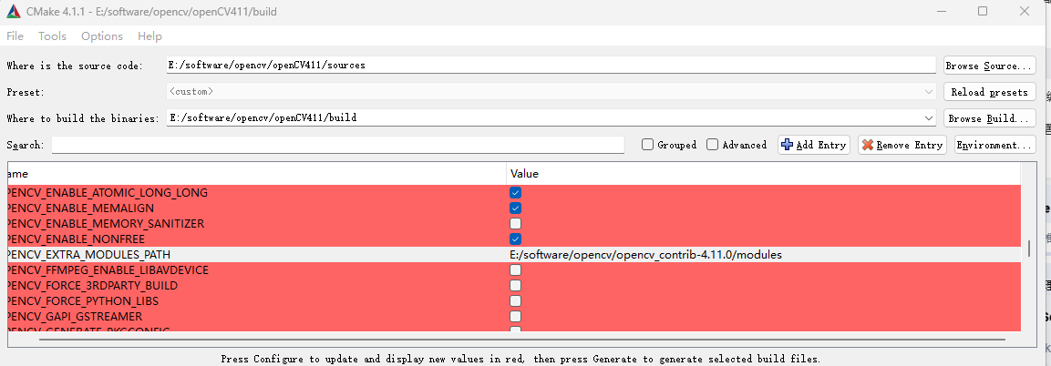The image size is (1051, 366).
Task: Click Browse Build button
Action: [989, 118]
